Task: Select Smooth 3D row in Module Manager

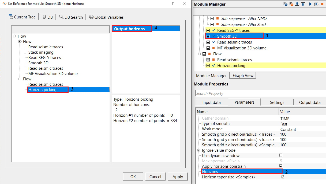Action: click(x=265, y=36)
